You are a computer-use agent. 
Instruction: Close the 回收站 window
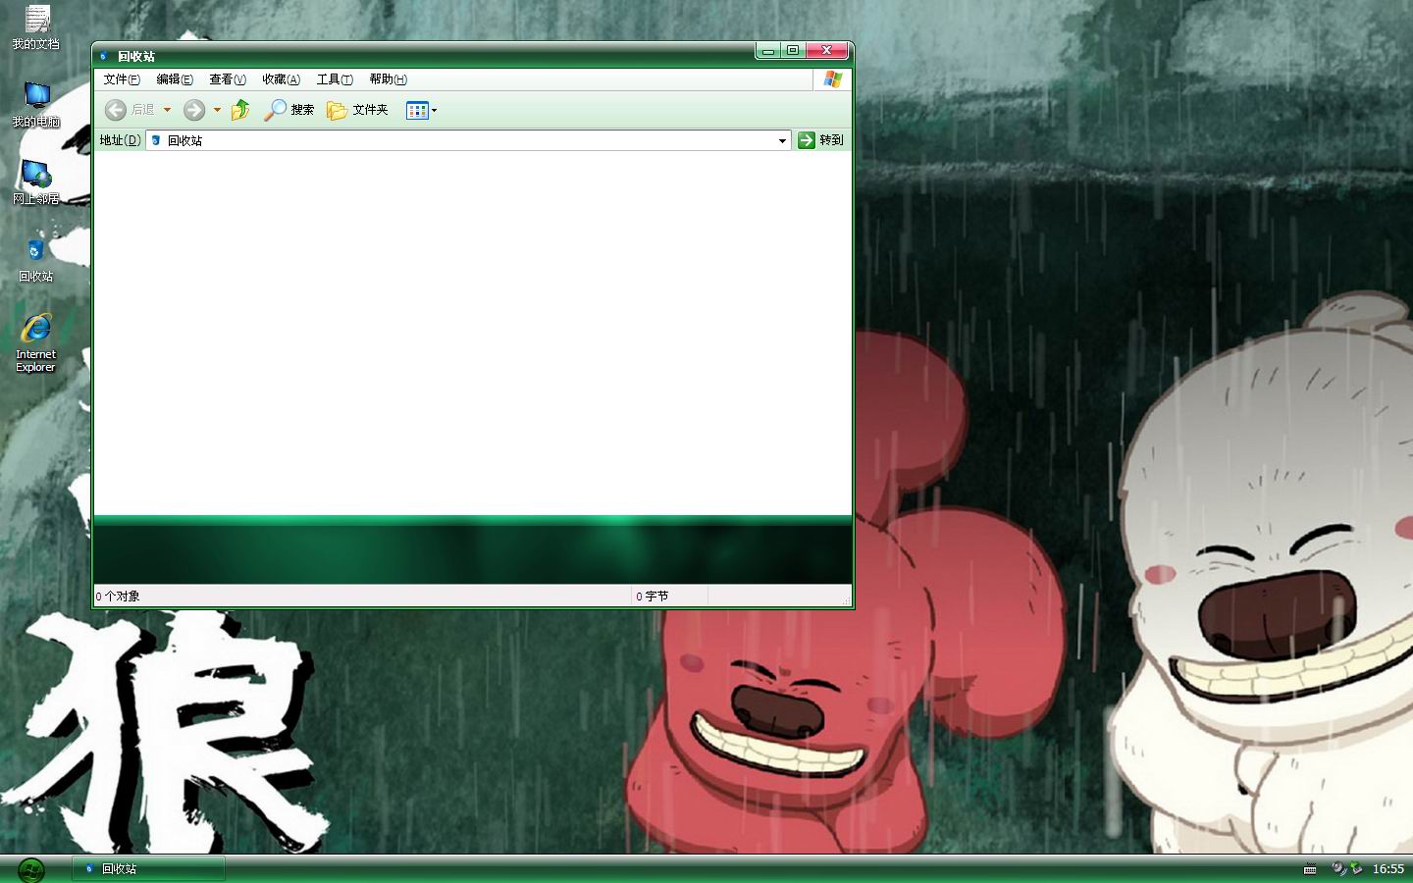pos(827,51)
